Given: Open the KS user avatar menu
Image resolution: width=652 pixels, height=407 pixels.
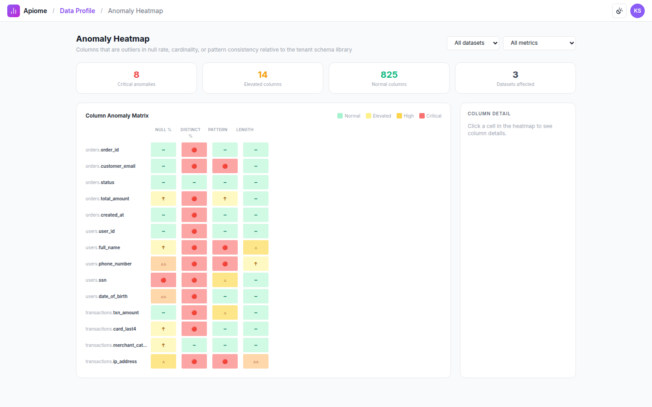Looking at the screenshot, I should pyautogui.click(x=638, y=11).
